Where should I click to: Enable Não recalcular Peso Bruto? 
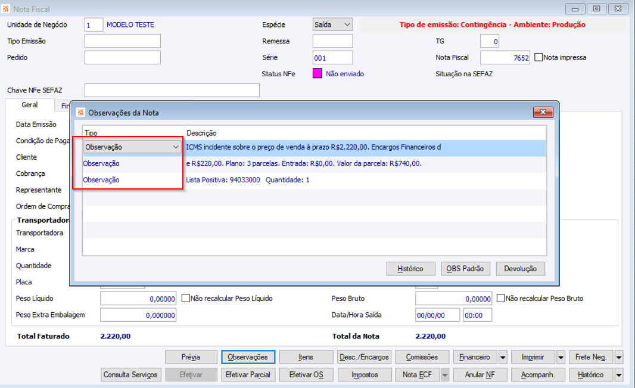pyautogui.click(x=500, y=298)
